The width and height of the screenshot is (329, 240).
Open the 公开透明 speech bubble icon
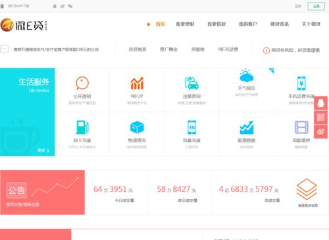[82, 83]
